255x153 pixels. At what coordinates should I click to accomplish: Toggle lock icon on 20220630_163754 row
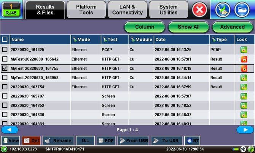pyautogui.click(x=244, y=87)
